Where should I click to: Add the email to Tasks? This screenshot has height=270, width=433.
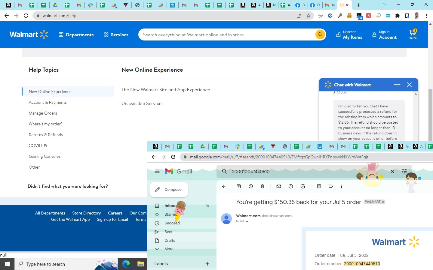[x=303, y=186]
